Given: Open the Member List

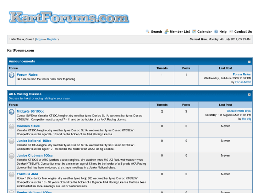Looking at the screenshot, I should coord(180,32).
